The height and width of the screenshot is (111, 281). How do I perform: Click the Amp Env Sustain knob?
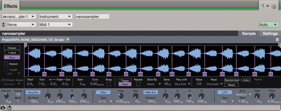coord(72,96)
